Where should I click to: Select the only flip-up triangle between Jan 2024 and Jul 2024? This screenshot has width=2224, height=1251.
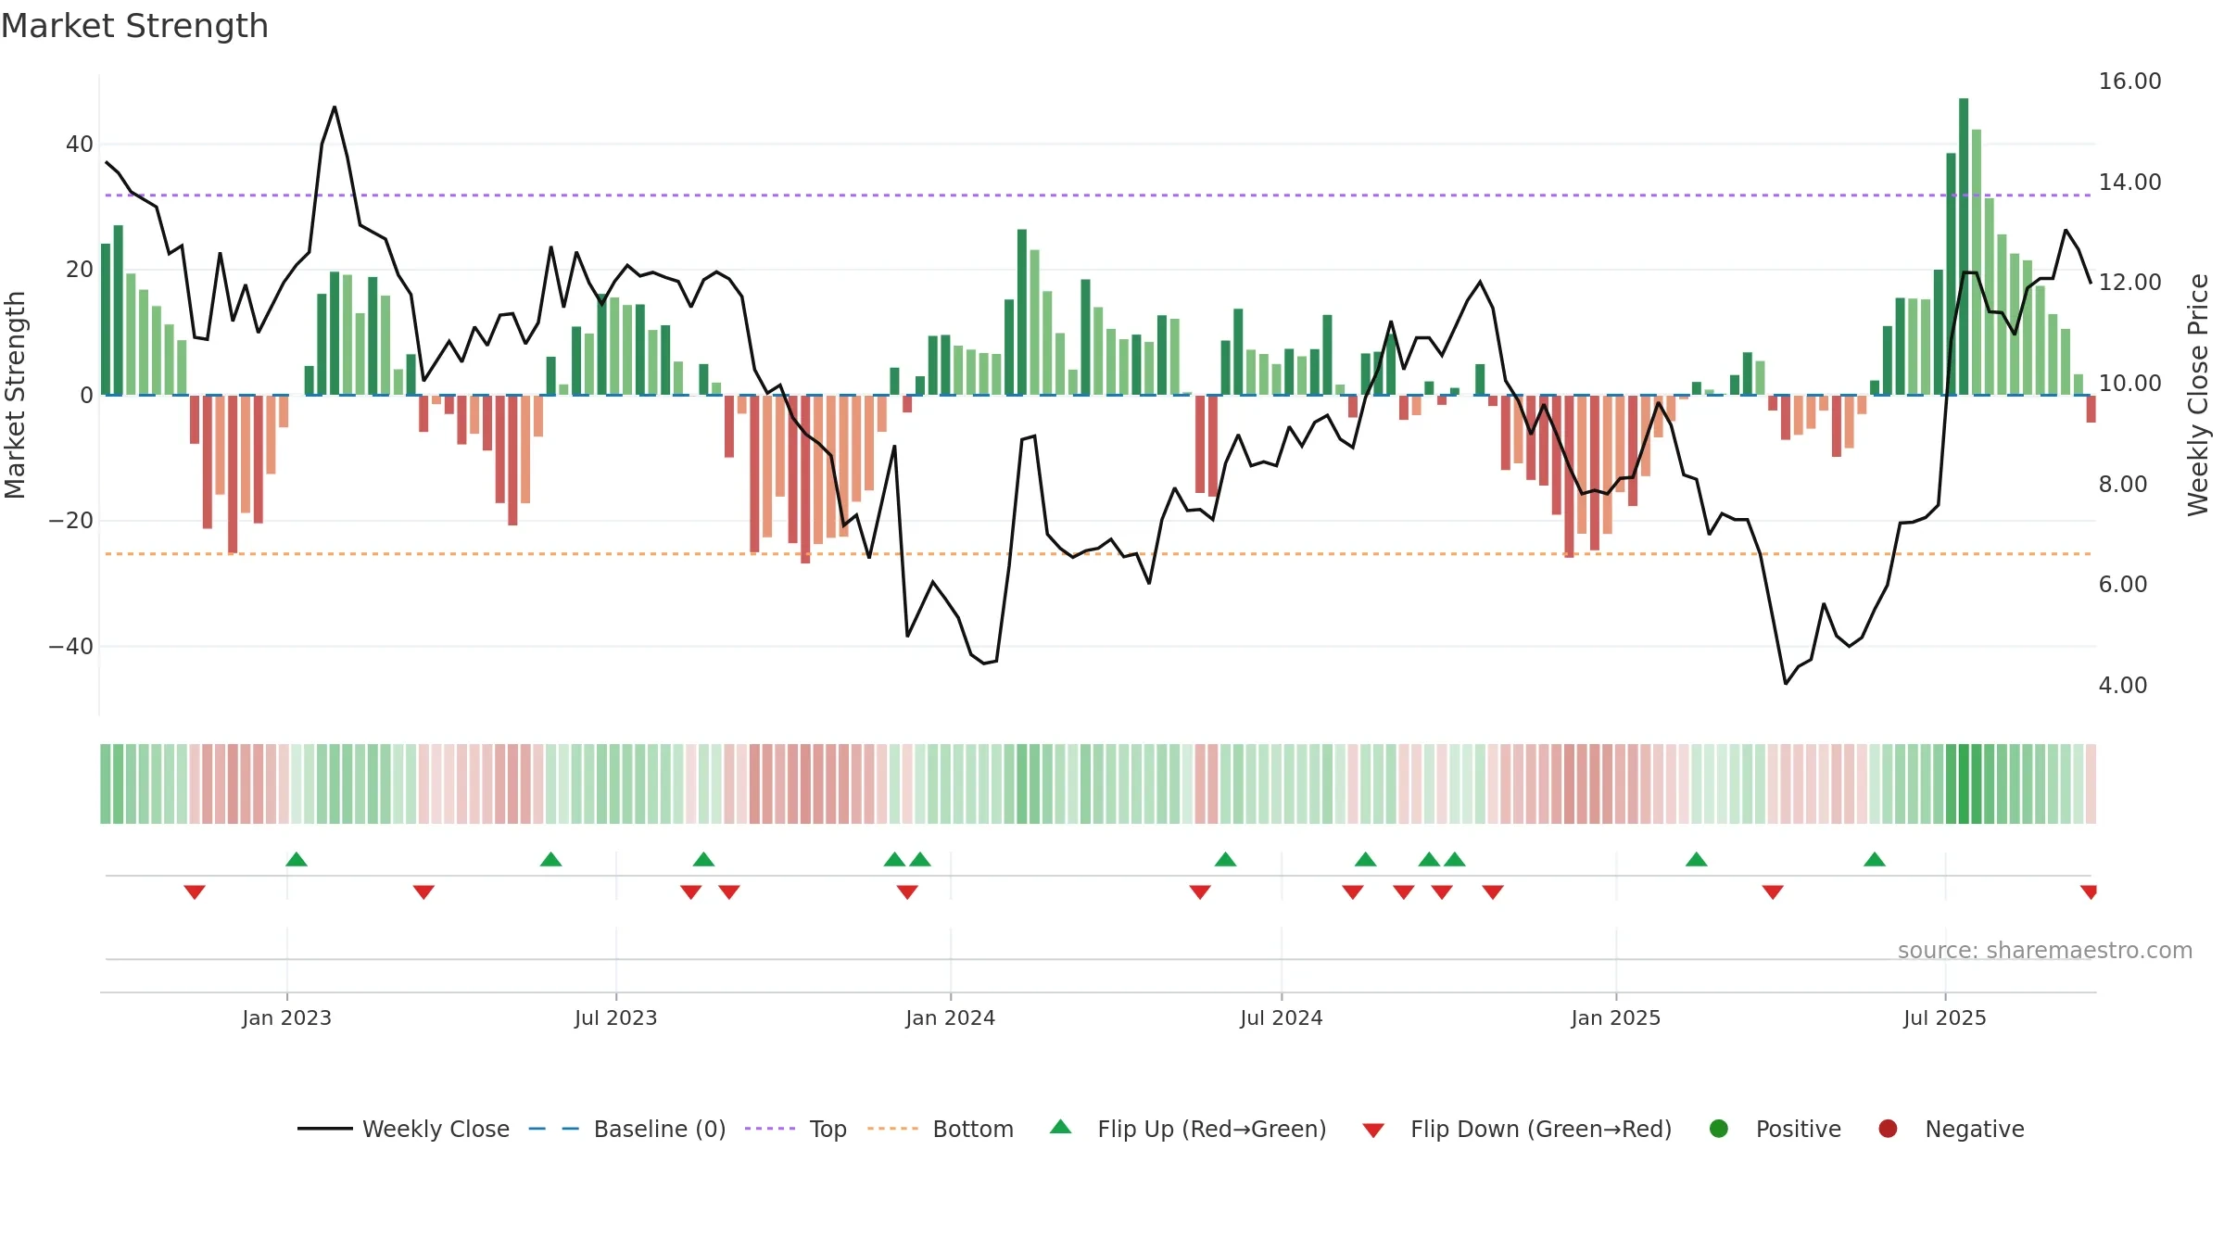click(x=1226, y=860)
